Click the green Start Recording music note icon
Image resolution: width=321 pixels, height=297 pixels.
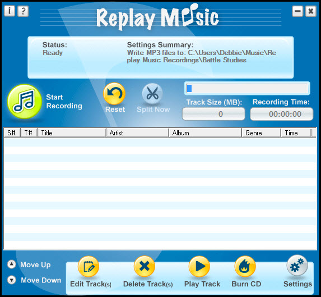25,101
